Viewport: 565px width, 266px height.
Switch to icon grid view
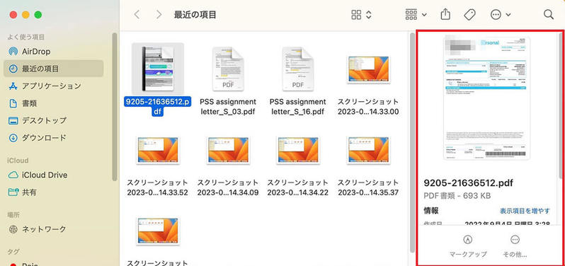pyautogui.click(x=356, y=15)
